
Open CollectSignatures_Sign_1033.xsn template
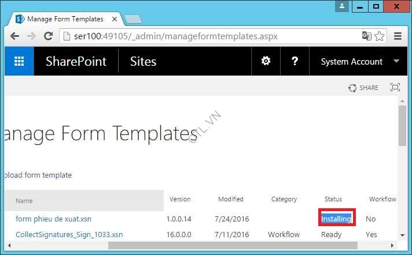(69, 235)
